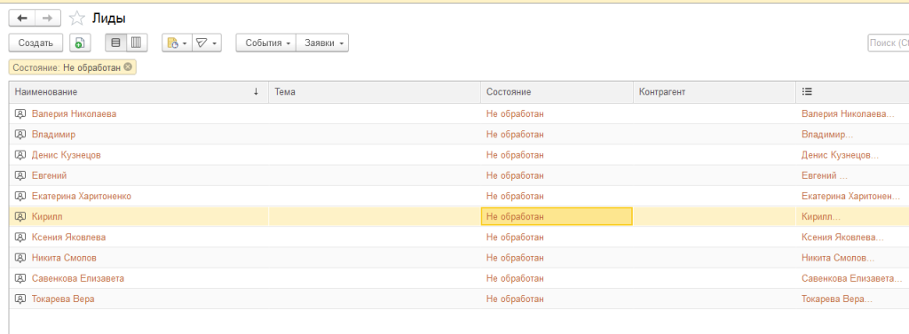
Task: Click the list icon column header
Action: pos(806,91)
